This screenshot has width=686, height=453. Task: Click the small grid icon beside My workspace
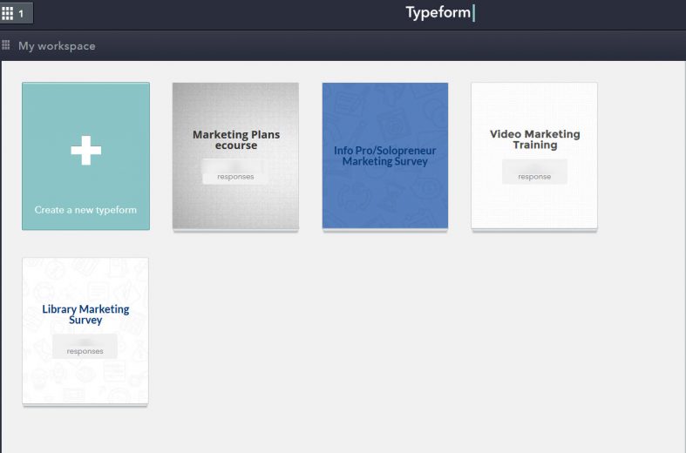pos(6,44)
